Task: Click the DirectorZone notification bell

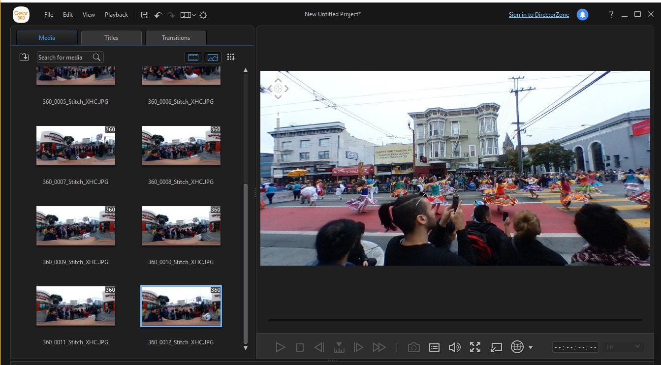Action: pos(582,15)
